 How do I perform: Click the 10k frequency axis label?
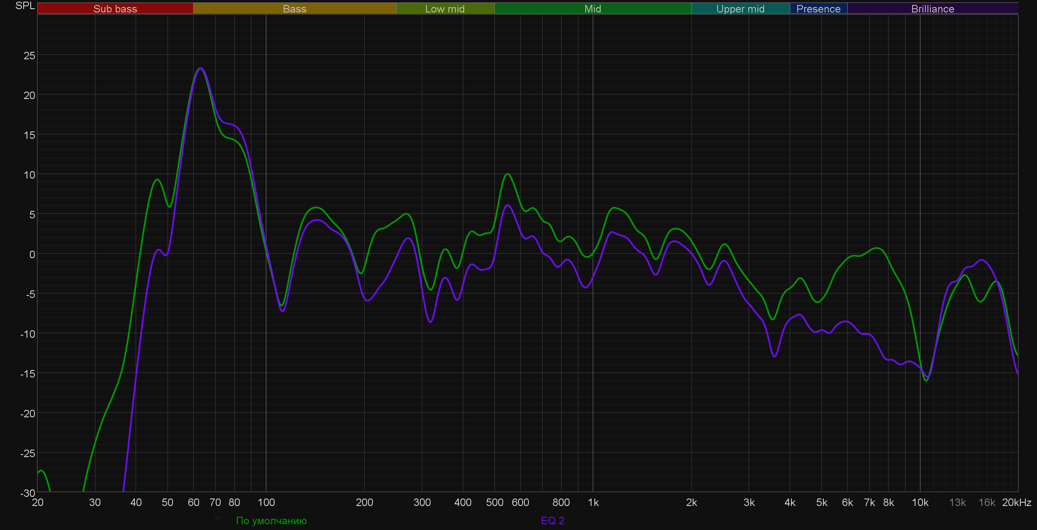tap(920, 503)
